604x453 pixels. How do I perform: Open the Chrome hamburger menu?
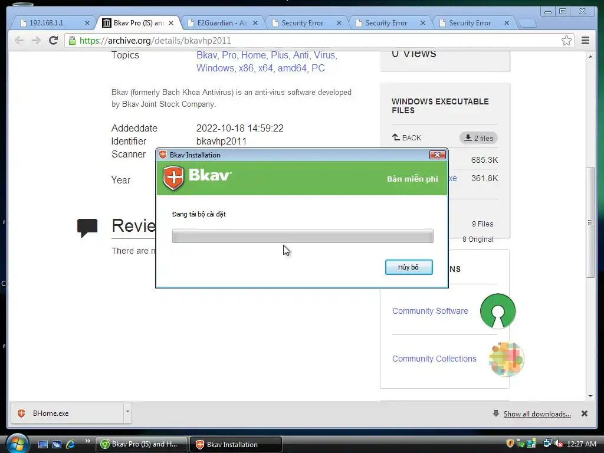tap(585, 41)
